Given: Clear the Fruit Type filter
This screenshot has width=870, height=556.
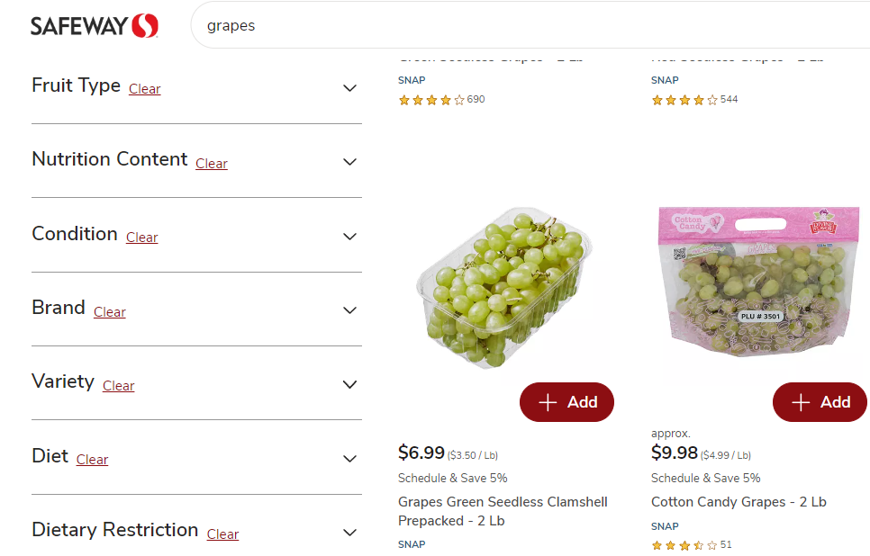Looking at the screenshot, I should [144, 89].
